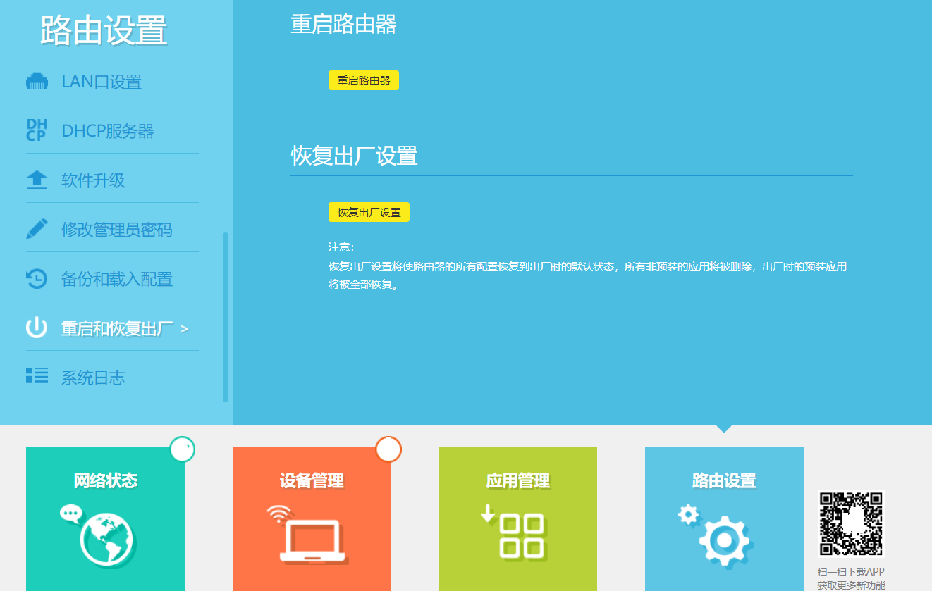Click the backup clock-arrow icon
This screenshot has width=932, height=591.
(x=37, y=279)
